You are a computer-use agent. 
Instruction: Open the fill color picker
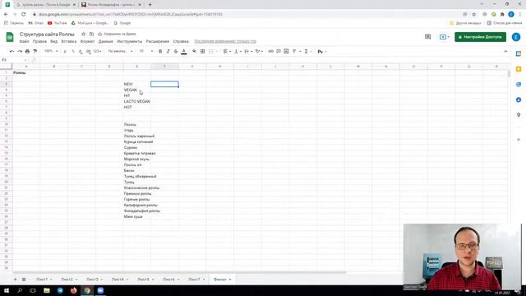tap(194, 51)
